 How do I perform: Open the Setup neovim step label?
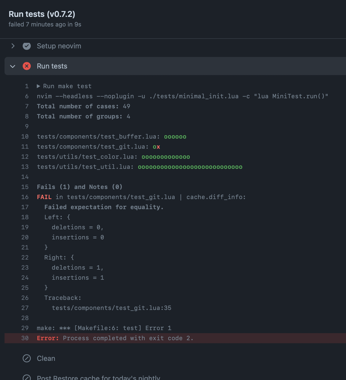coord(59,46)
